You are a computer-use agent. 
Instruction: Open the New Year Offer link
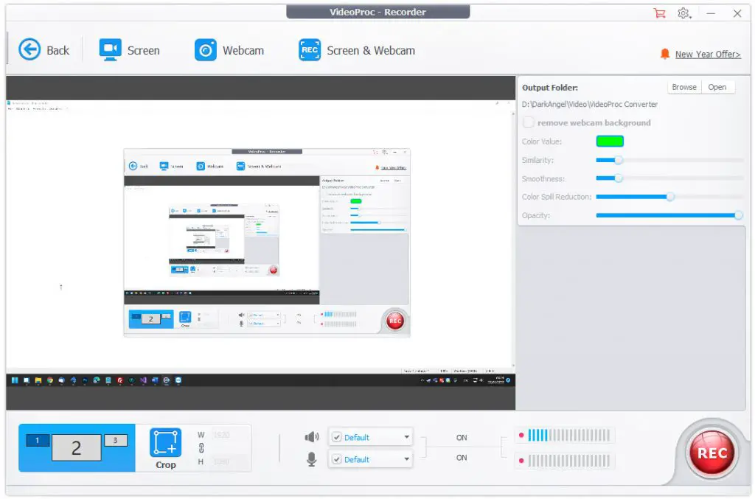(708, 55)
